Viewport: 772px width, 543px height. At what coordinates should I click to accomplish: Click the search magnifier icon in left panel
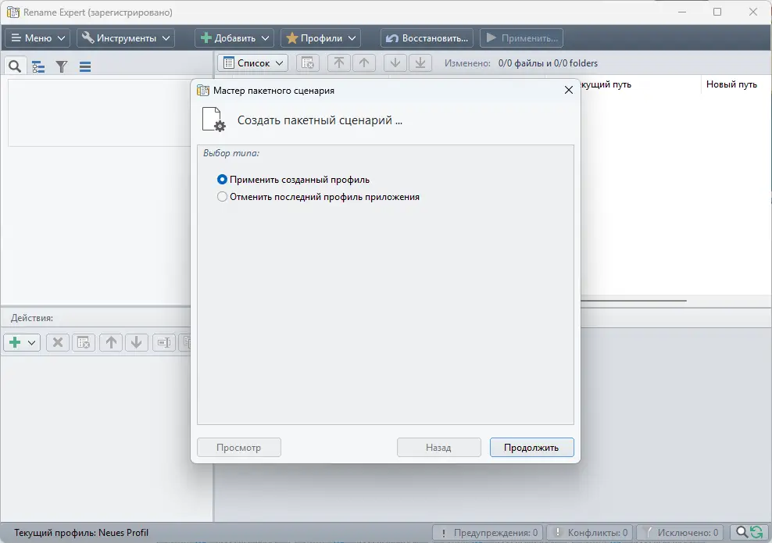[x=15, y=66]
